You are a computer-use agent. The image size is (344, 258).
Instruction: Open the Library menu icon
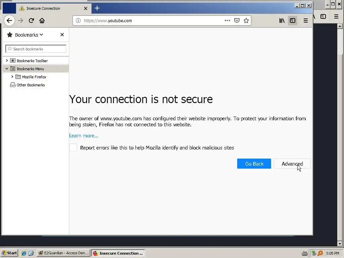click(282, 20)
